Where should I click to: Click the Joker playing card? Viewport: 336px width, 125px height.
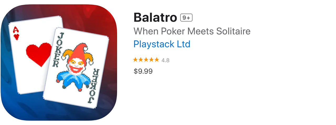point(76,68)
